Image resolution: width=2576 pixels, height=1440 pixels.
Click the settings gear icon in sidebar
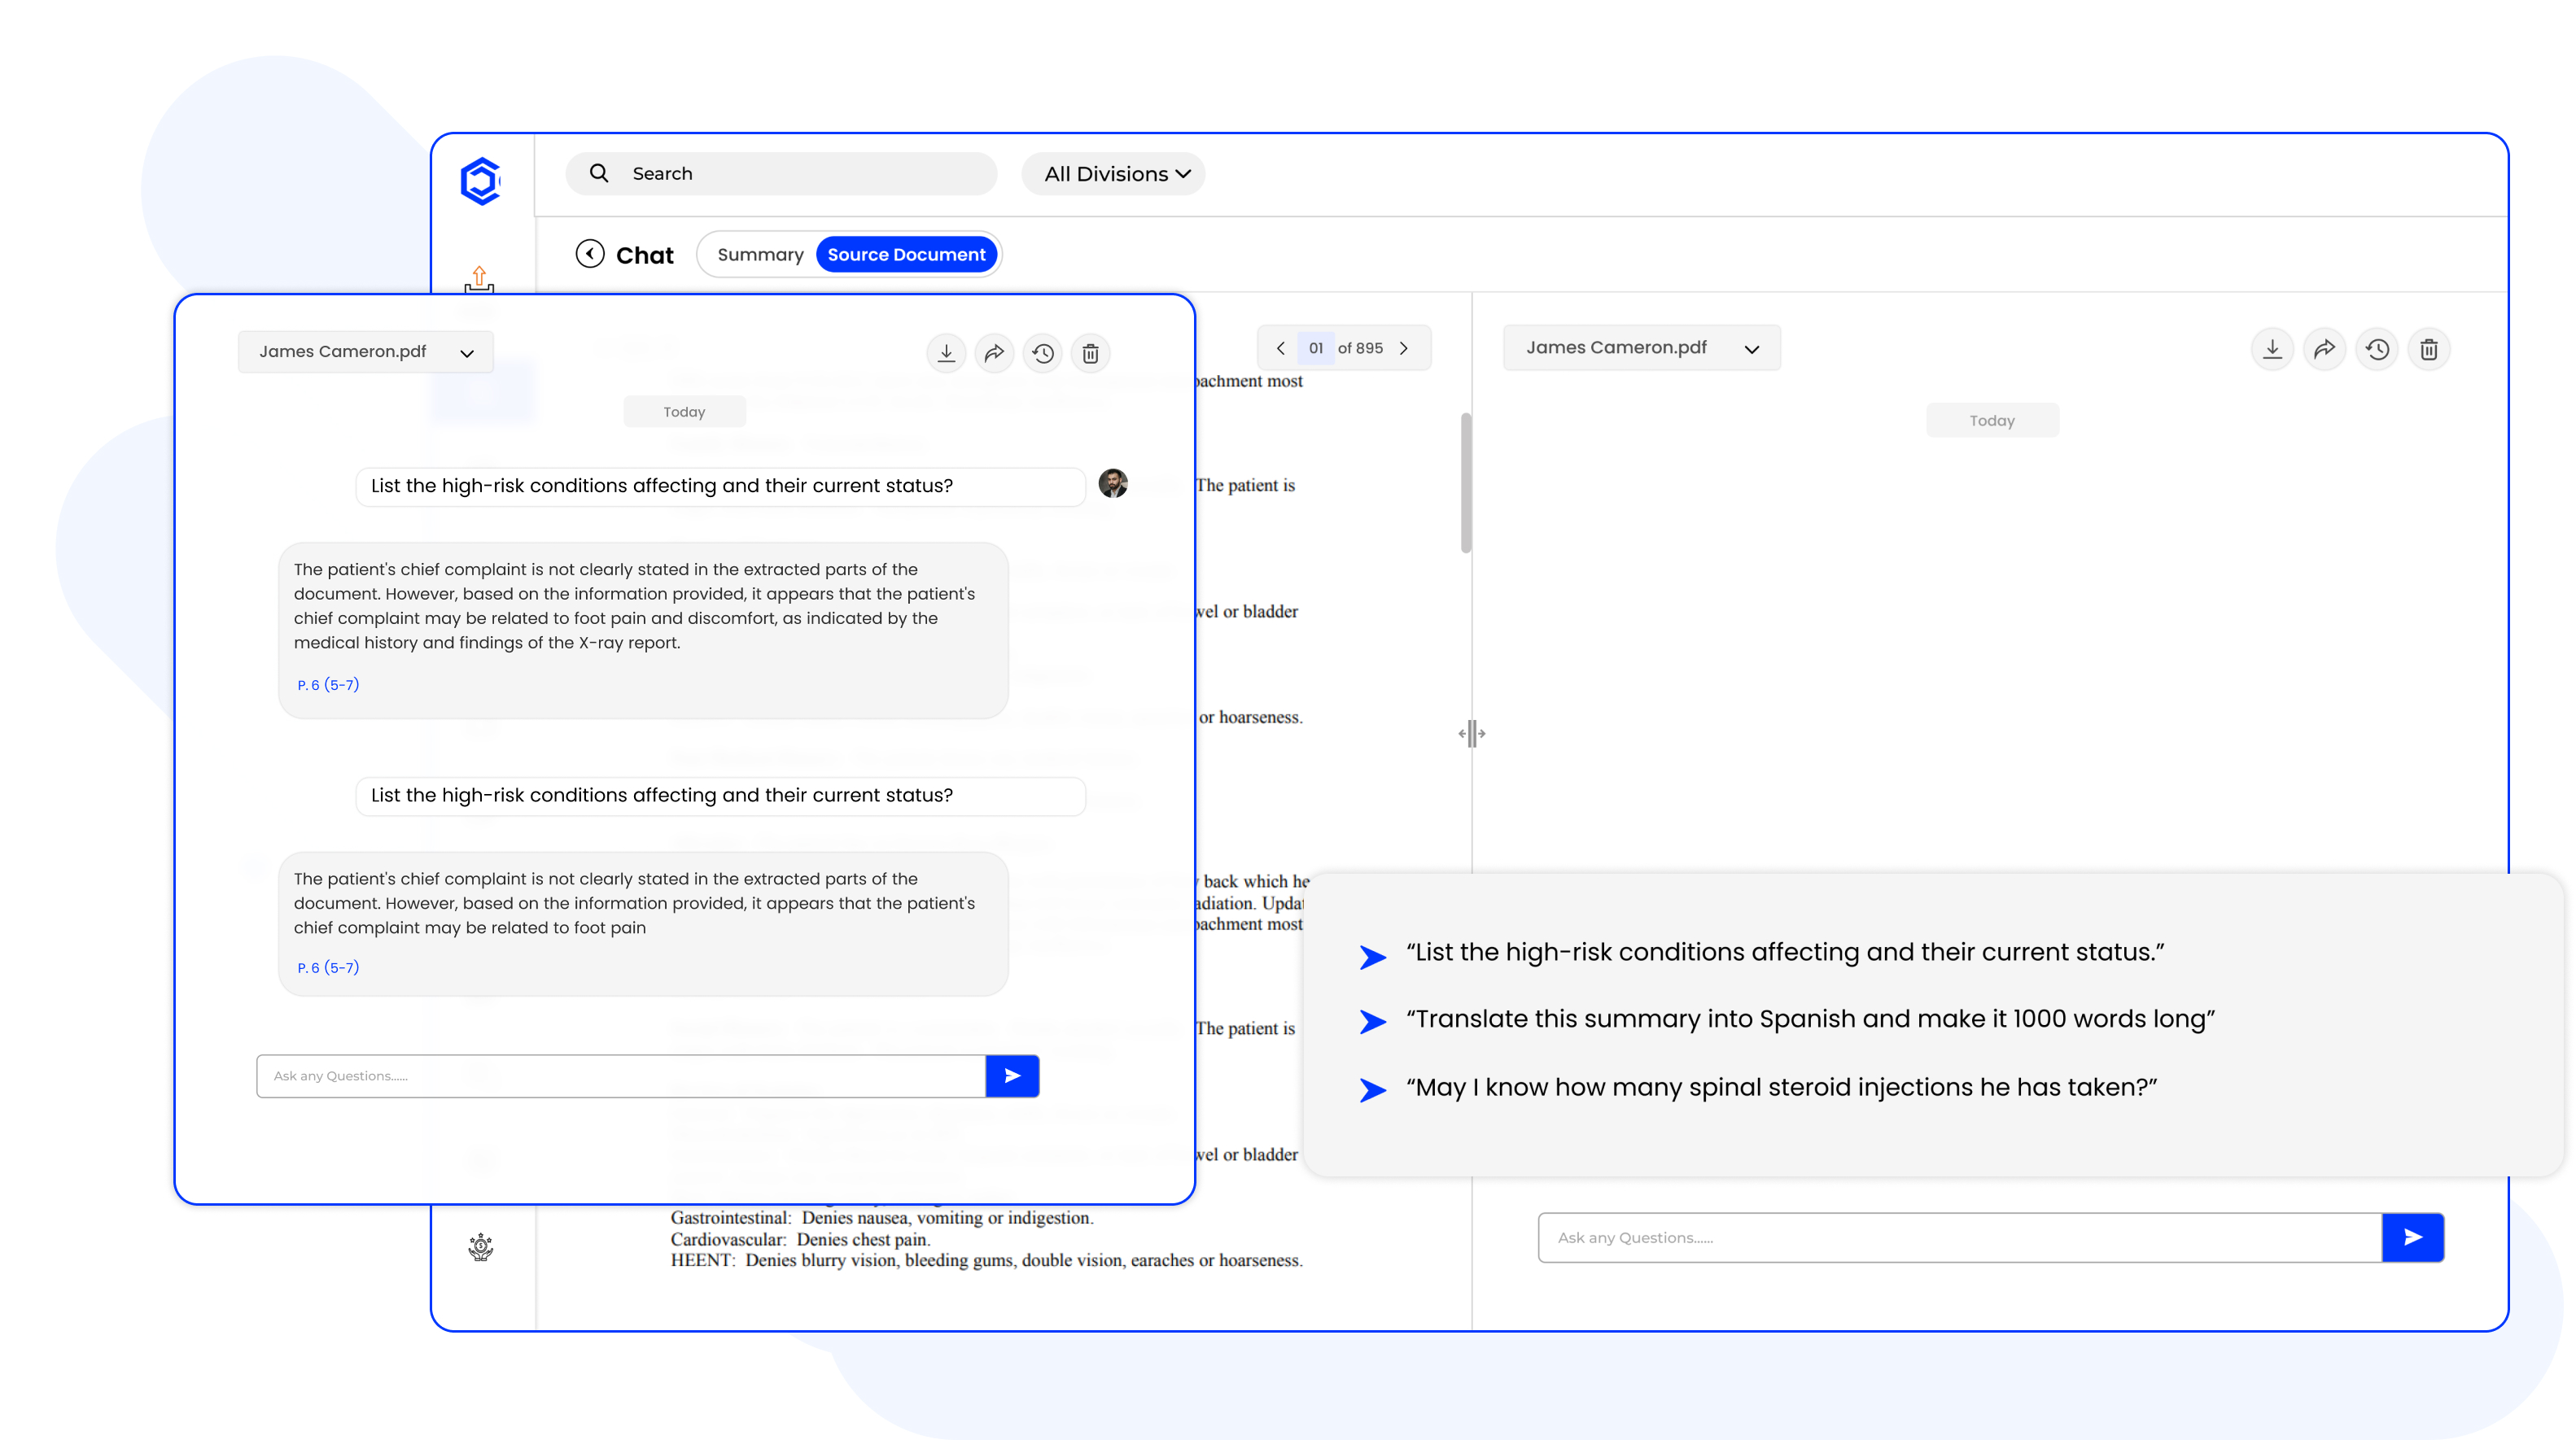tap(481, 1246)
